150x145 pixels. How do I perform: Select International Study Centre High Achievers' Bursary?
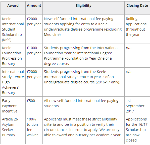13,82
